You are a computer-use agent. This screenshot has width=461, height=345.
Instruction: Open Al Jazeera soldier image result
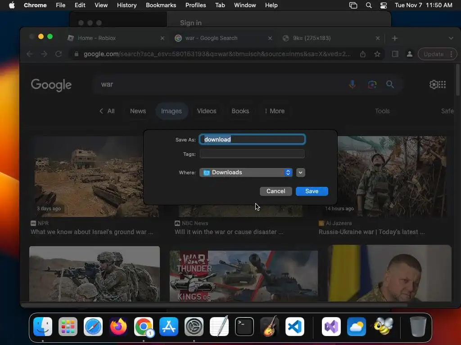(392, 176)
